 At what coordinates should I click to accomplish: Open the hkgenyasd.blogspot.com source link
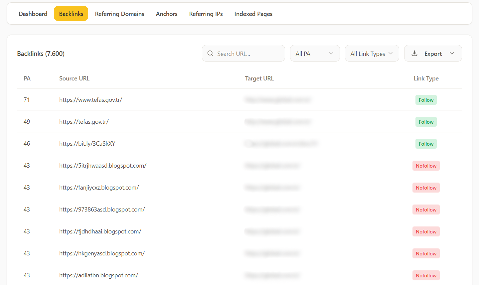click(102, 253)
